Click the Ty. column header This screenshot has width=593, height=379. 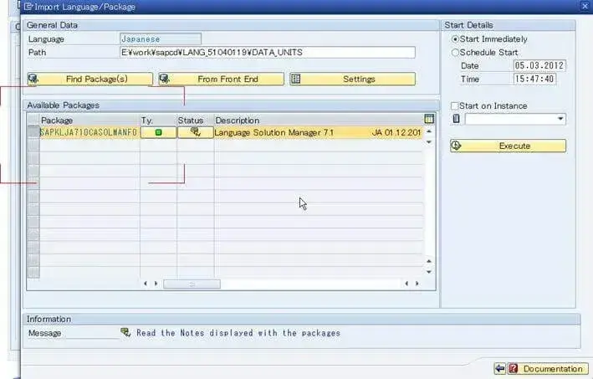coord(158,120)
